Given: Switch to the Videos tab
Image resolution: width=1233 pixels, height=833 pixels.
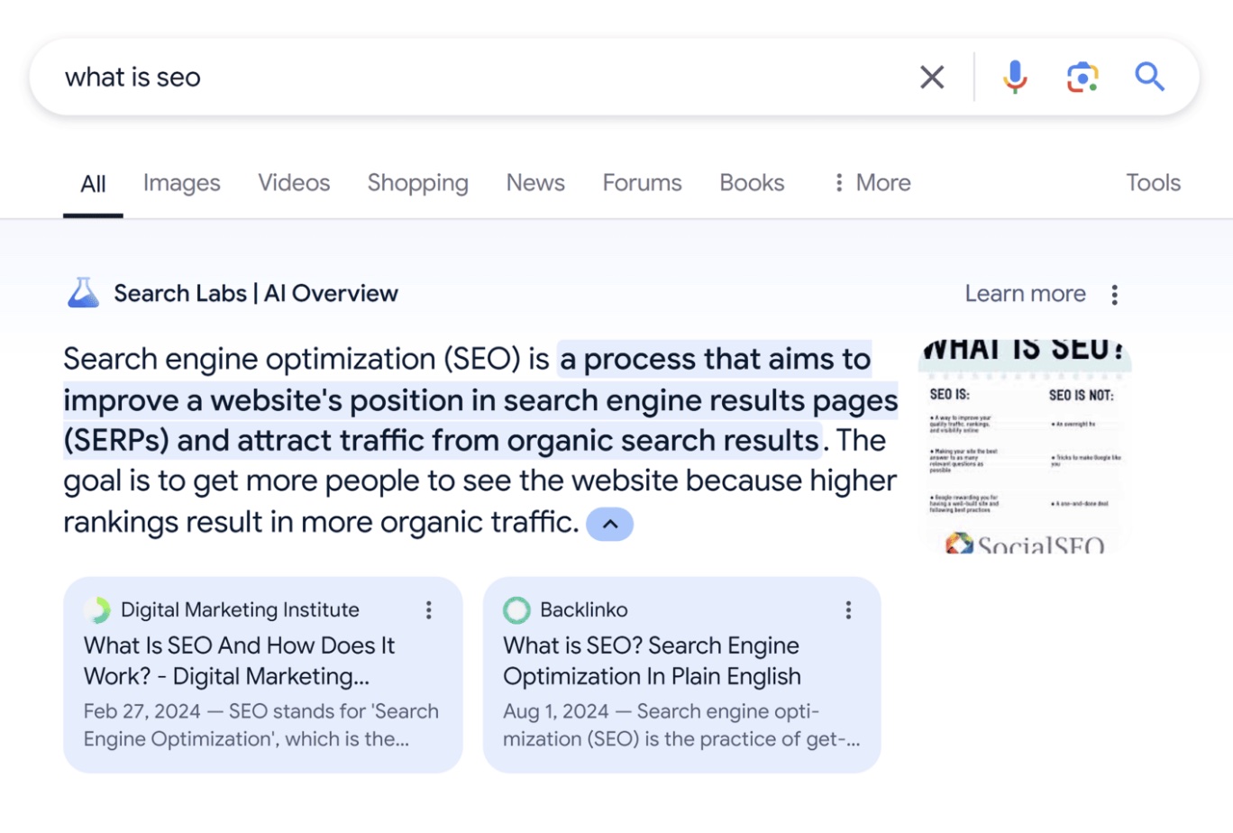Looking at the screenshot, I should click(x=294, y=183).
